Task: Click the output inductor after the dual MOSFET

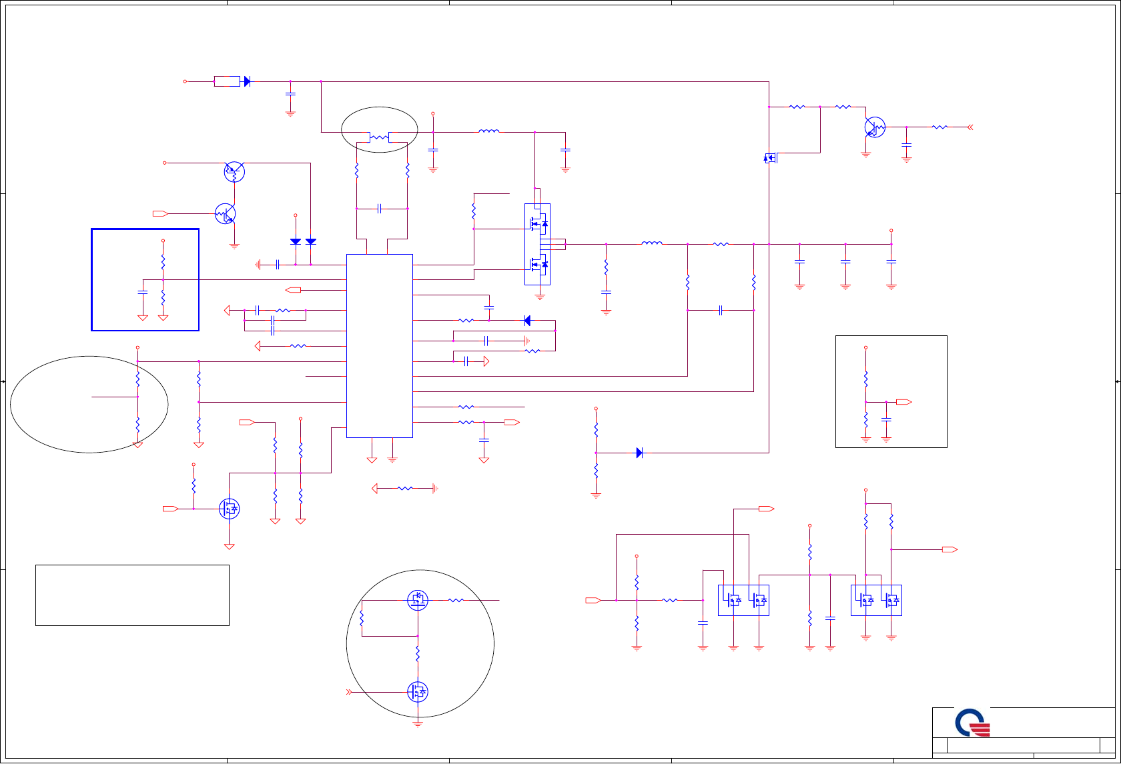Action: [652, 243]
